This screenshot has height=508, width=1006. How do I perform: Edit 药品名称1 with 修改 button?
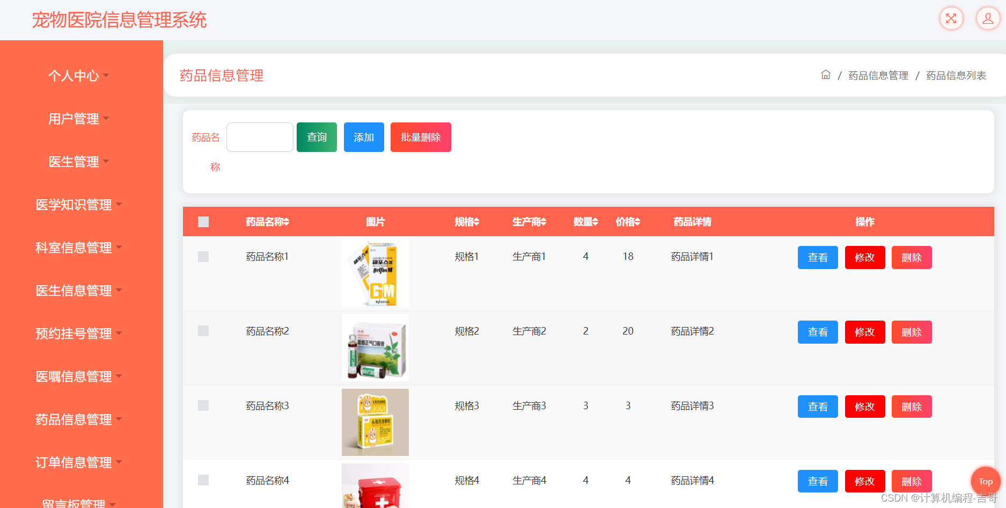coord(865,257)
